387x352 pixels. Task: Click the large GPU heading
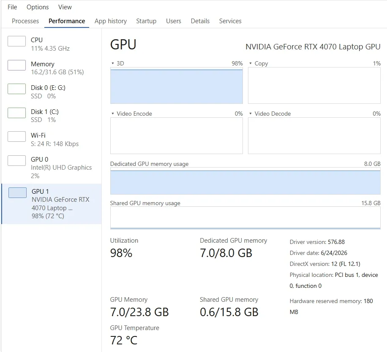pyautogui.click(x=123, y=45)
